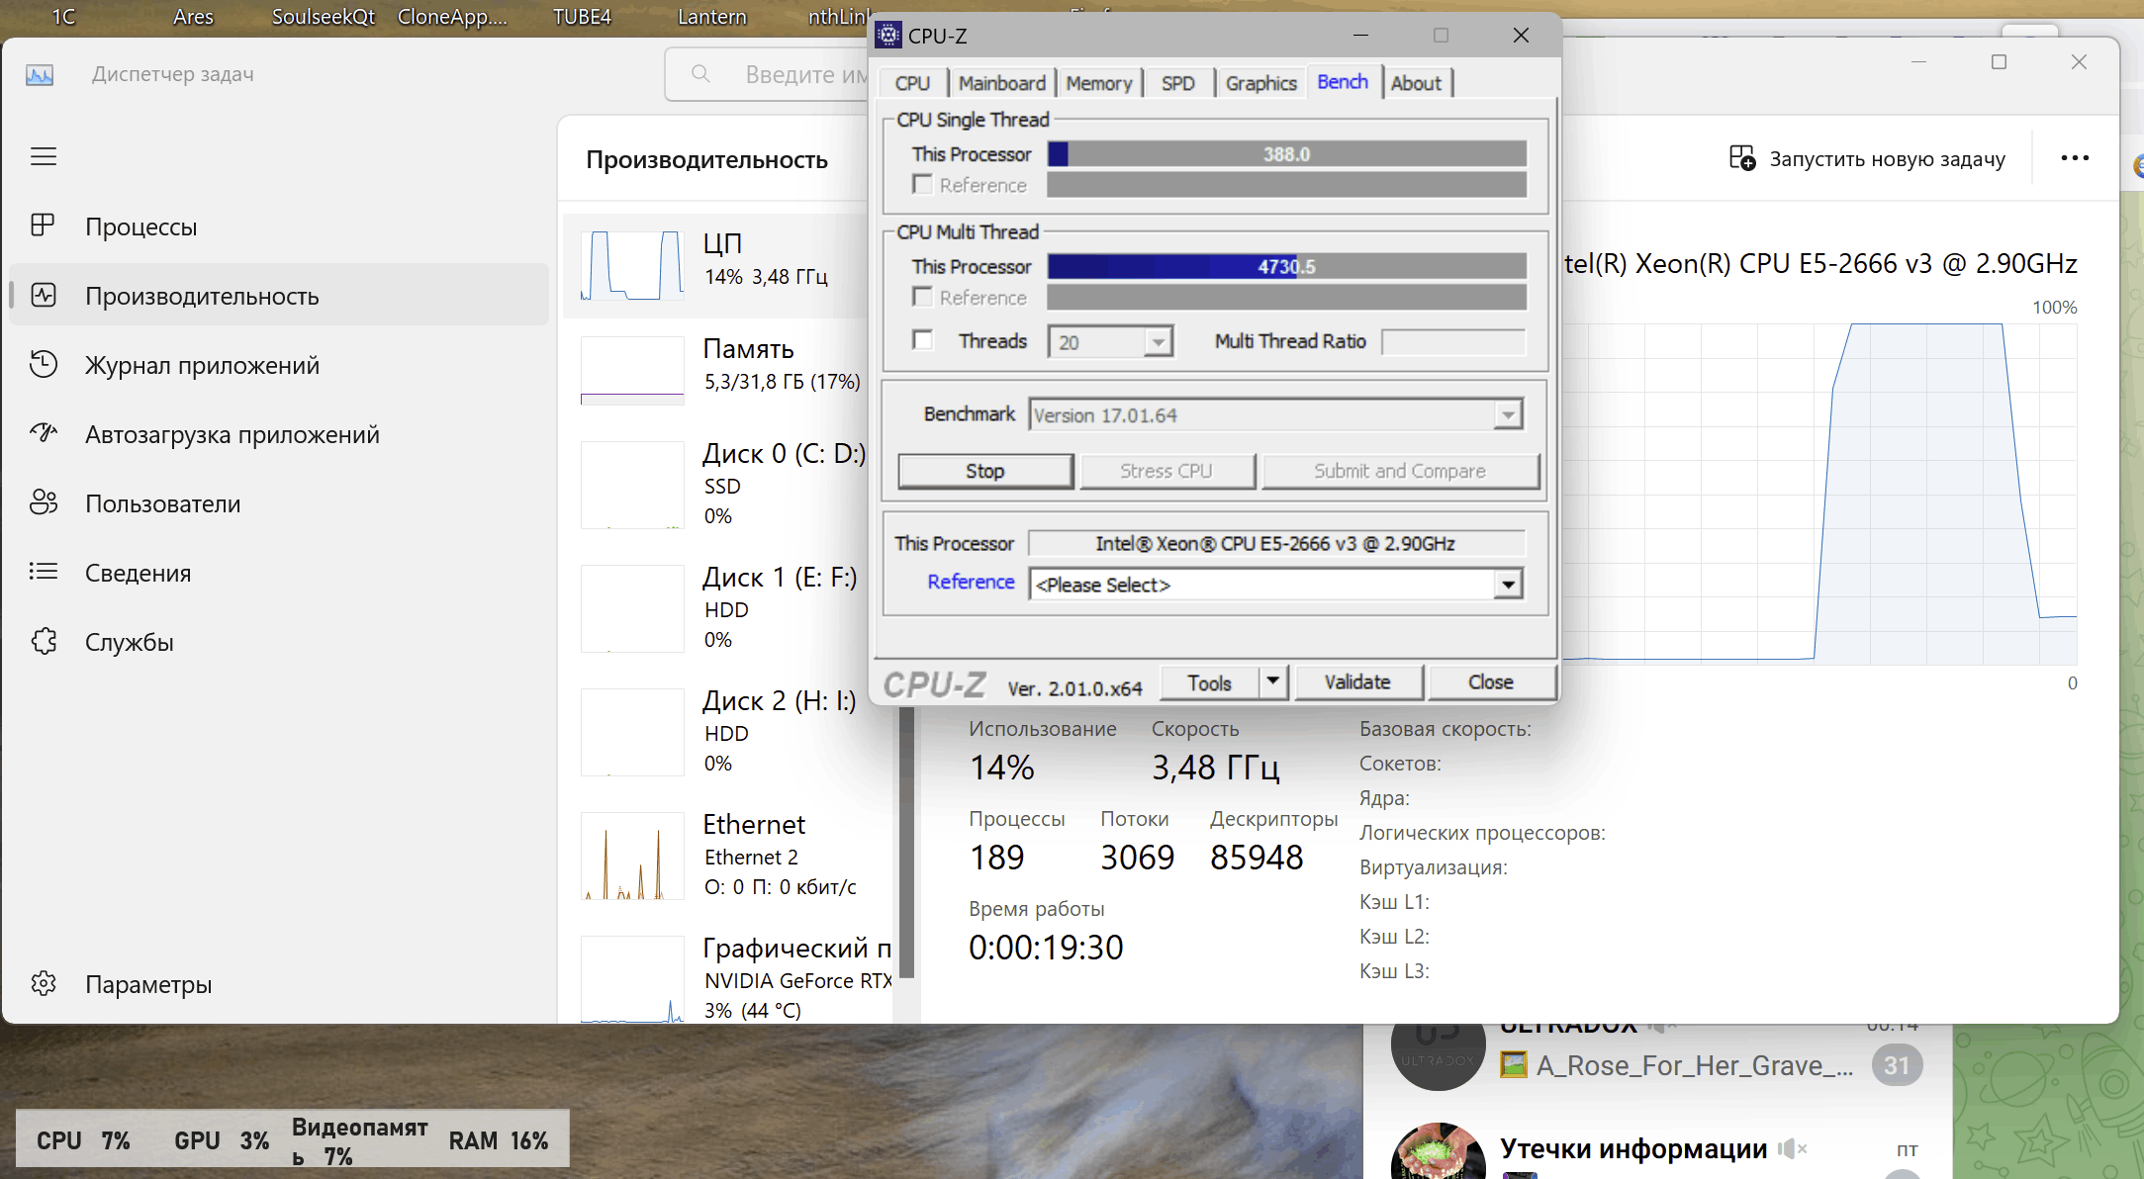Expand the Reference processor dropdown
This screenshot has width=2144, height=1179.
(1510, 586)
